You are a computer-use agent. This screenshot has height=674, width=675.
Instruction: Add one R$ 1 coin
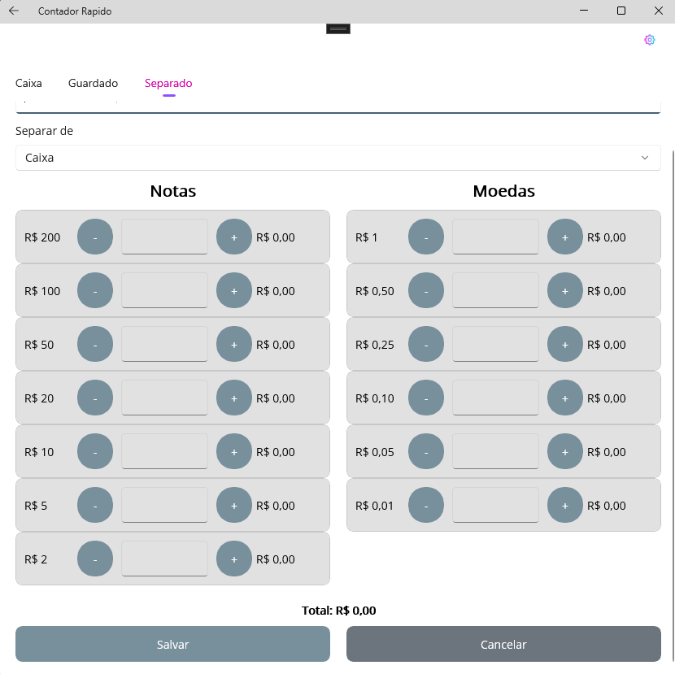pos(565,237)
